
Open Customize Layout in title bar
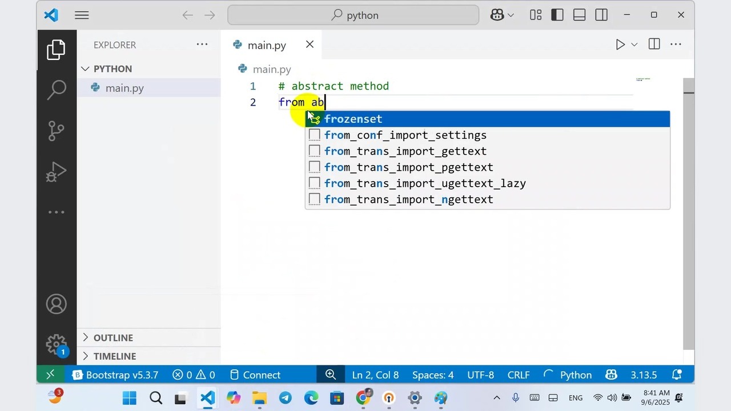(x=536, y=15)
